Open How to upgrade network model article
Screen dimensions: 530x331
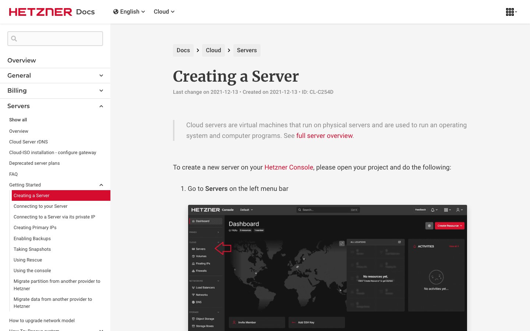click(42, 321)
